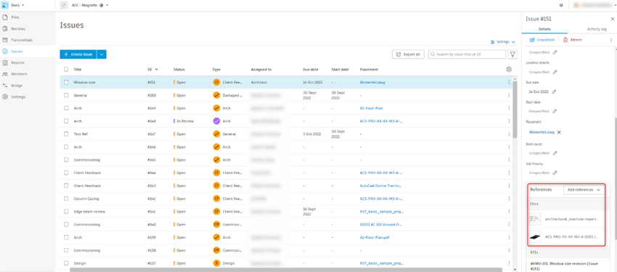Viewport: 617px width, 272px height.
Task: Open A1-Floor Plan.pdf placement link
Action: pos(375,237)
